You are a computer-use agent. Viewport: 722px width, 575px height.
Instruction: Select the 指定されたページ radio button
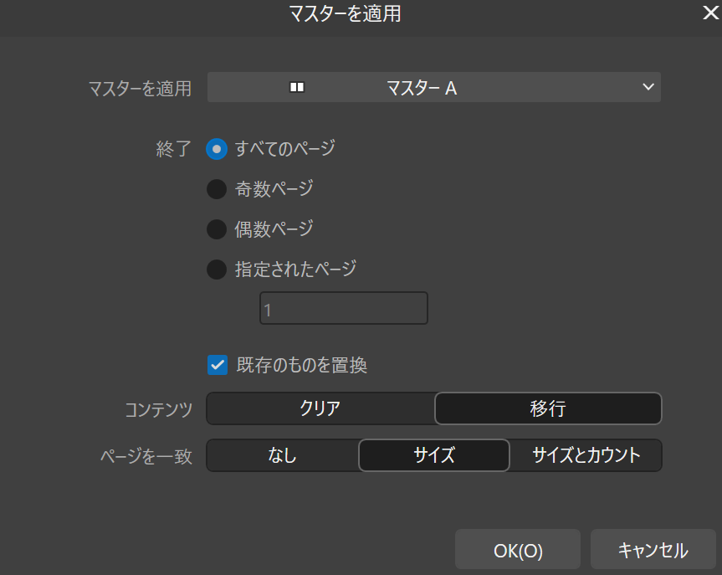pos(217,270)
